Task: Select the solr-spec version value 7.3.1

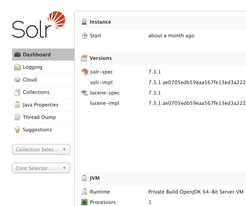Action: tap(154, 72)
